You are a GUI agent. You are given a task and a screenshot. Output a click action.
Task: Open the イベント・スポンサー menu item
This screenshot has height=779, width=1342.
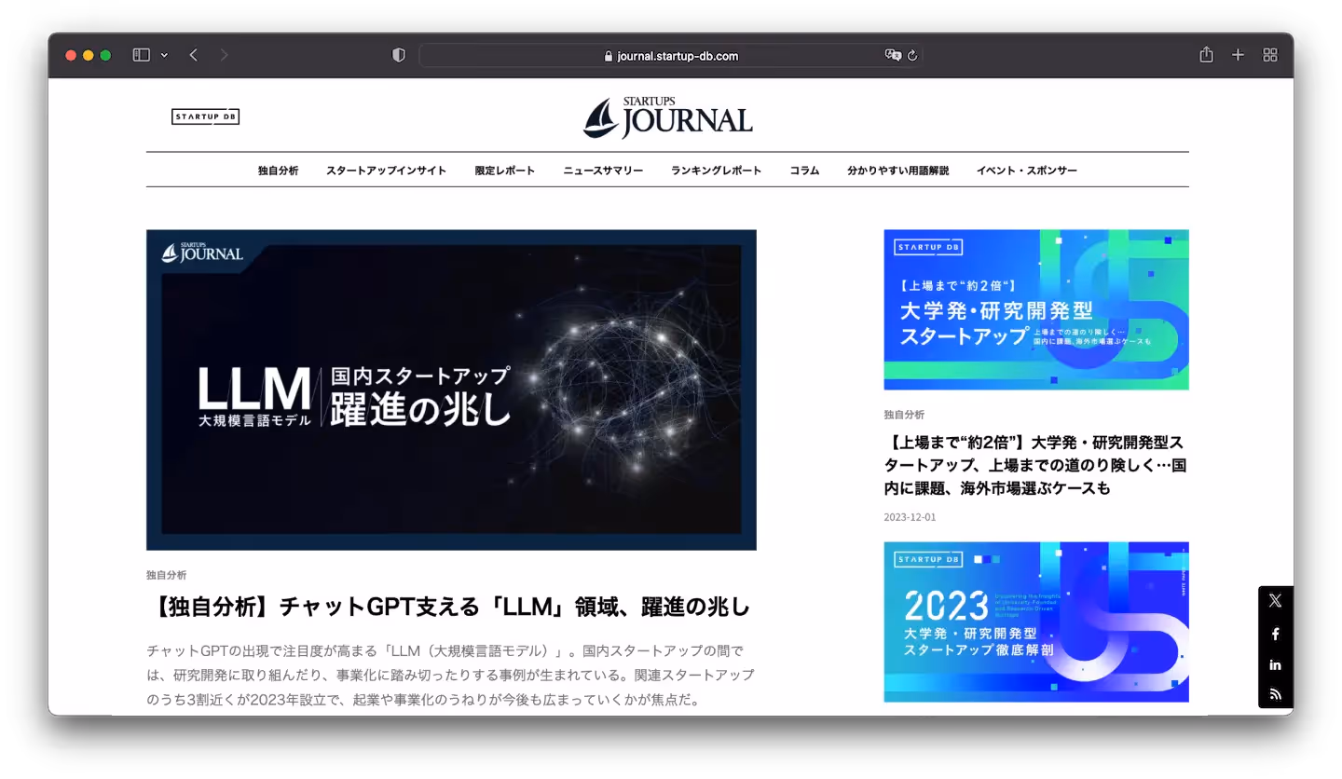pyautogui.click(x=1026, y=171)
